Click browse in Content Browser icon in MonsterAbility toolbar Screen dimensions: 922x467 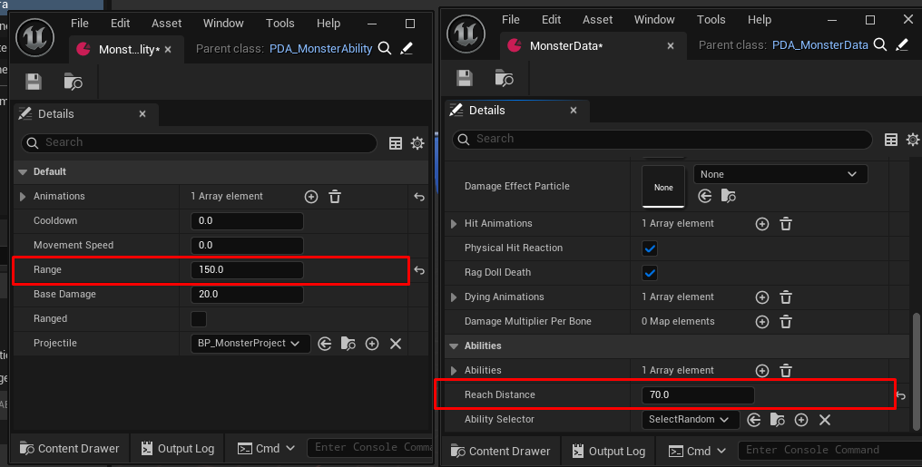[x=74, y=82]
